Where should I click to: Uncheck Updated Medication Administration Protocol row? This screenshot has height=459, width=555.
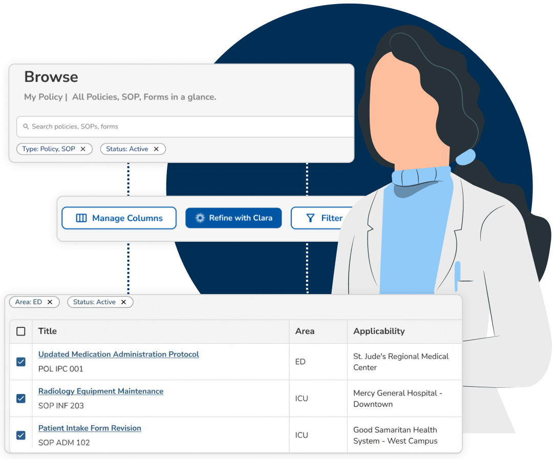click(21, 362)
